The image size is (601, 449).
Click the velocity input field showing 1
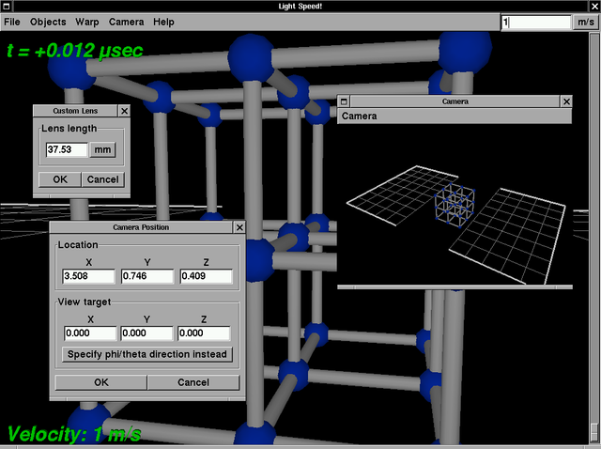pyautogui.click(x=536, y=23)
